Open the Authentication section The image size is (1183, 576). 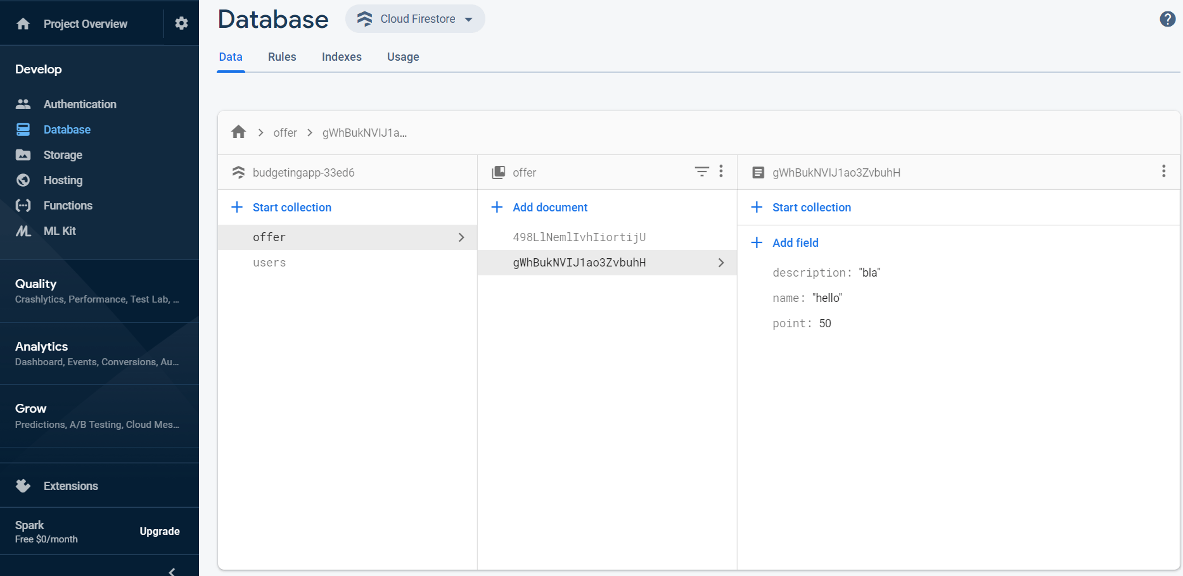(x=79, y=104)
